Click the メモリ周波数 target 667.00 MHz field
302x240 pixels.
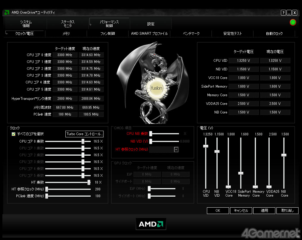[x=65, y=108]
